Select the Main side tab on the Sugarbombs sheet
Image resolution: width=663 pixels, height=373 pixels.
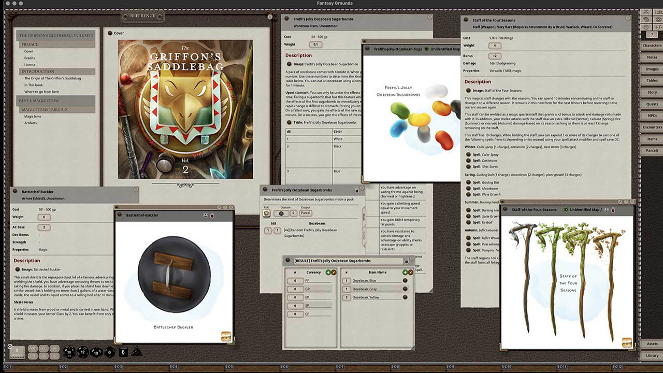point(364,215)
